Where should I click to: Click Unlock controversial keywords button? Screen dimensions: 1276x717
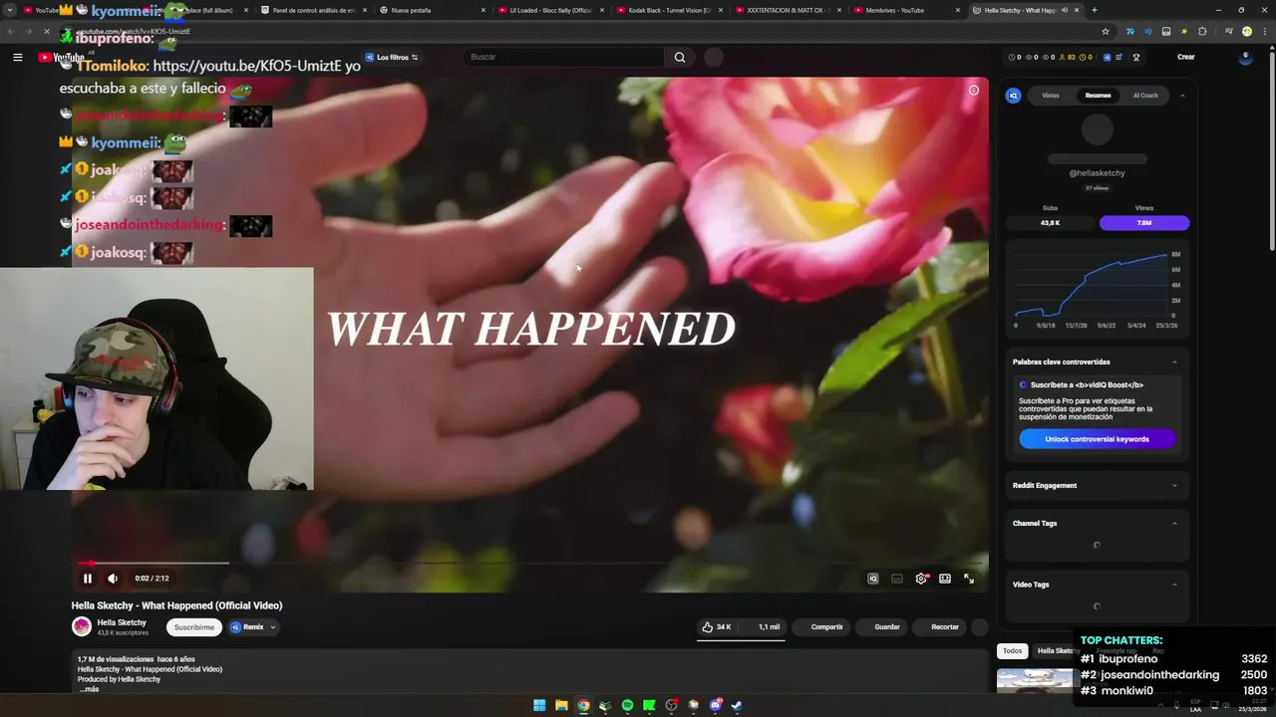1098,439
